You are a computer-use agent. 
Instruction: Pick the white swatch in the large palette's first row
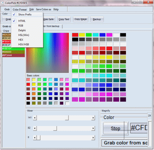click(116, 35)
